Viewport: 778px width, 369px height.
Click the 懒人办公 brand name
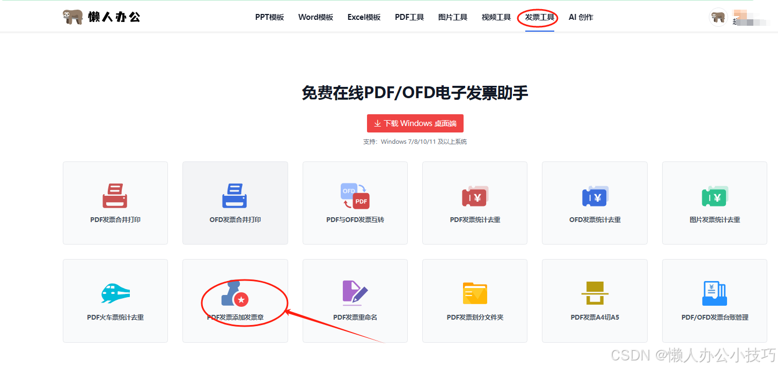pos(114,17)
